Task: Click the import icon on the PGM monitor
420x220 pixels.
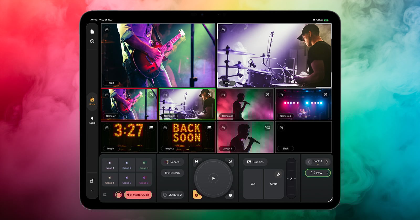Action: coord(107,30)
